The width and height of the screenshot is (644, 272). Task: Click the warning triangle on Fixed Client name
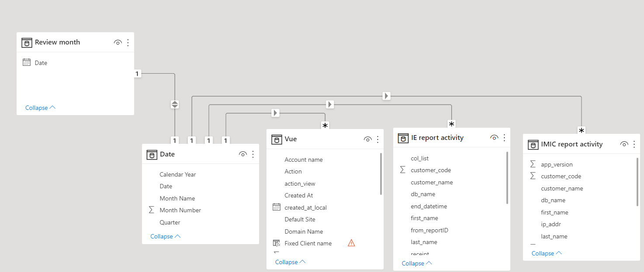click(x=351, y=243)
